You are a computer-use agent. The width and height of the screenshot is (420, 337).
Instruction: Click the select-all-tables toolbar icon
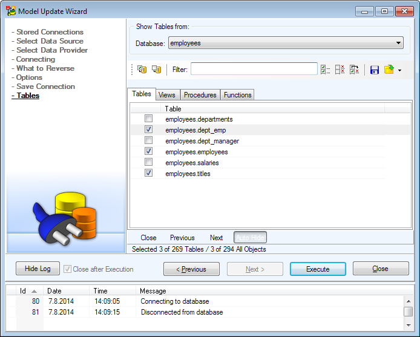[x=142, y=70]
